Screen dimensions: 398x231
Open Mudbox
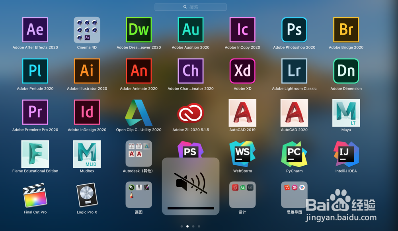coord(87,154)
